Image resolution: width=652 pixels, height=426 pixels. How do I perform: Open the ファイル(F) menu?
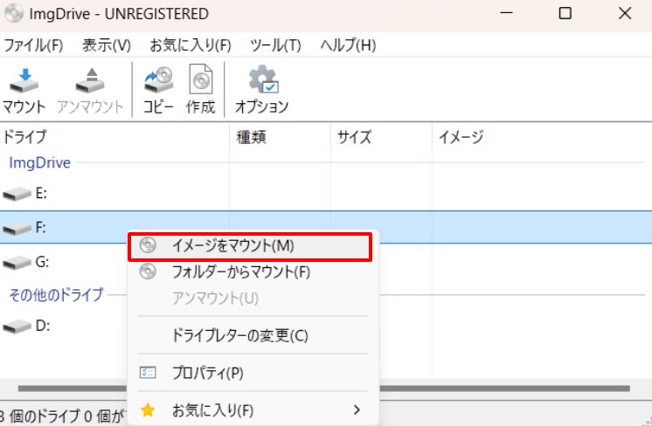pos(33,45)
